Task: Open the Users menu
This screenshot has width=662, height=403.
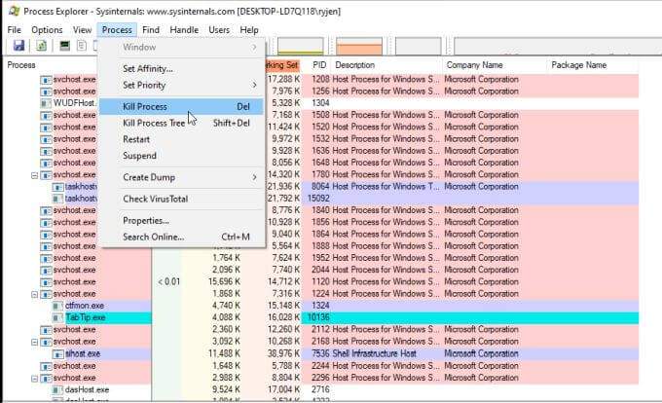Action: 219,30
